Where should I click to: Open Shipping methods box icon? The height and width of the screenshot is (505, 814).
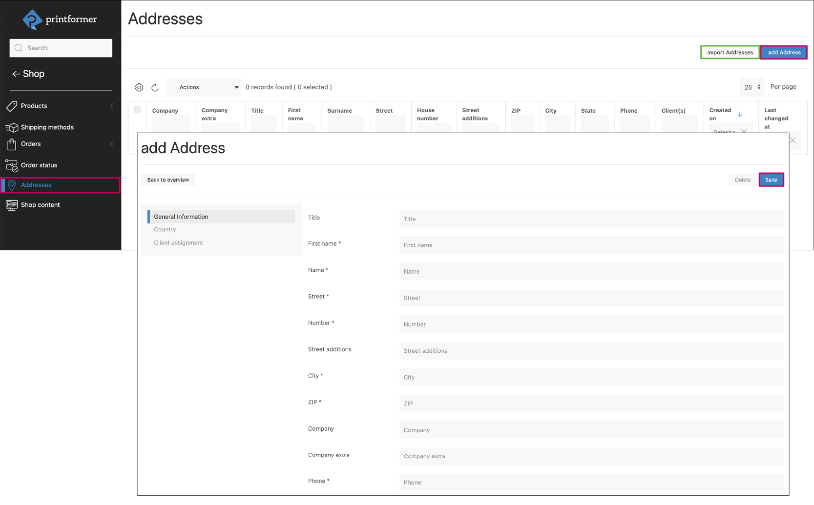coord(12,127)
